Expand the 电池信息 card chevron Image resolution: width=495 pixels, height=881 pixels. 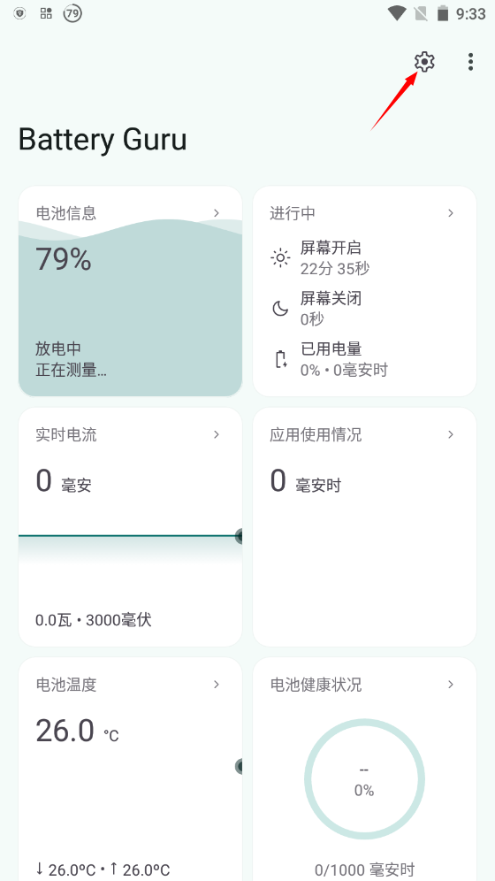(x=217, y=212)
